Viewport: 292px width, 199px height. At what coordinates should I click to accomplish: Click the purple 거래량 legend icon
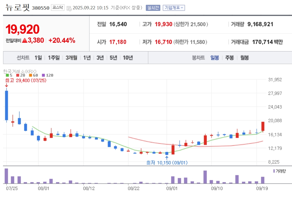coord(274,171)
